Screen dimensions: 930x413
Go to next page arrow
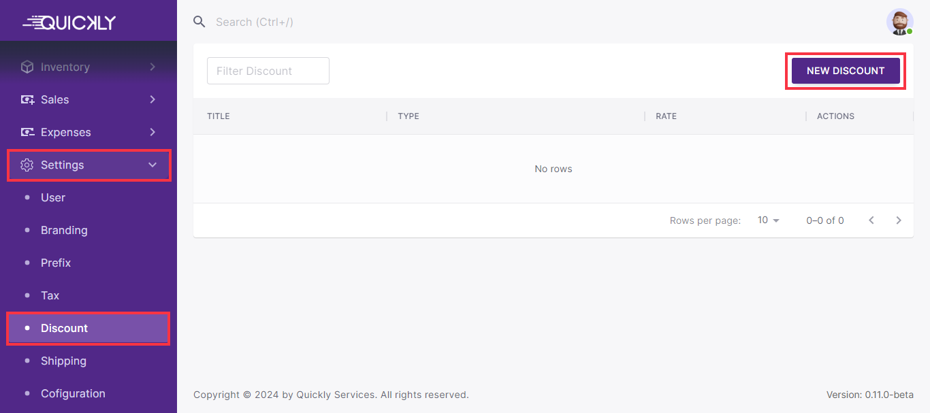coord(899,220)
